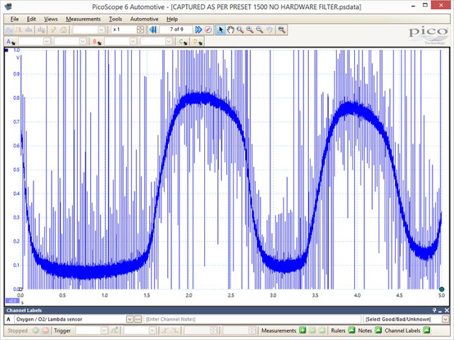
Task: Click the pre-trigger percentage stepper field
Action: click(x=239, y=330)
